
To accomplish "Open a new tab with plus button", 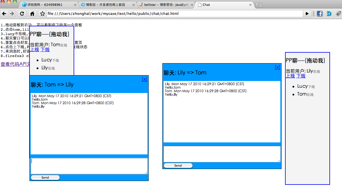I will [x=259, y=5].
